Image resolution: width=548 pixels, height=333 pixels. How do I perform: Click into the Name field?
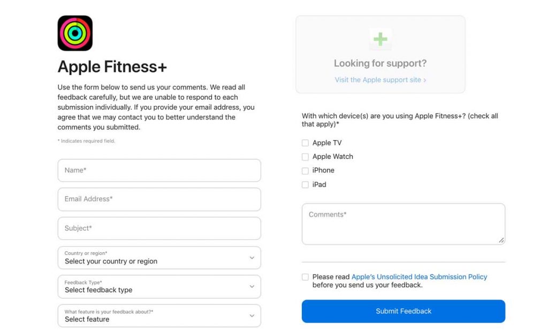click(159, 171)
